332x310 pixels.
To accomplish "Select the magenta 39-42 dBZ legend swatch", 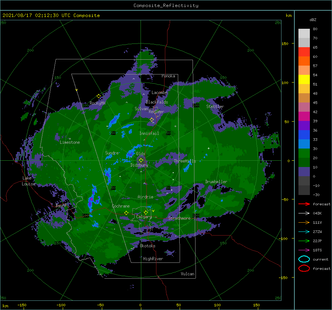I will tap(304, 116).
